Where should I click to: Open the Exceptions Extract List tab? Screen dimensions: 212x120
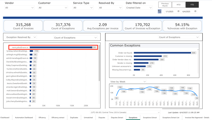click(x=171, y=118)
